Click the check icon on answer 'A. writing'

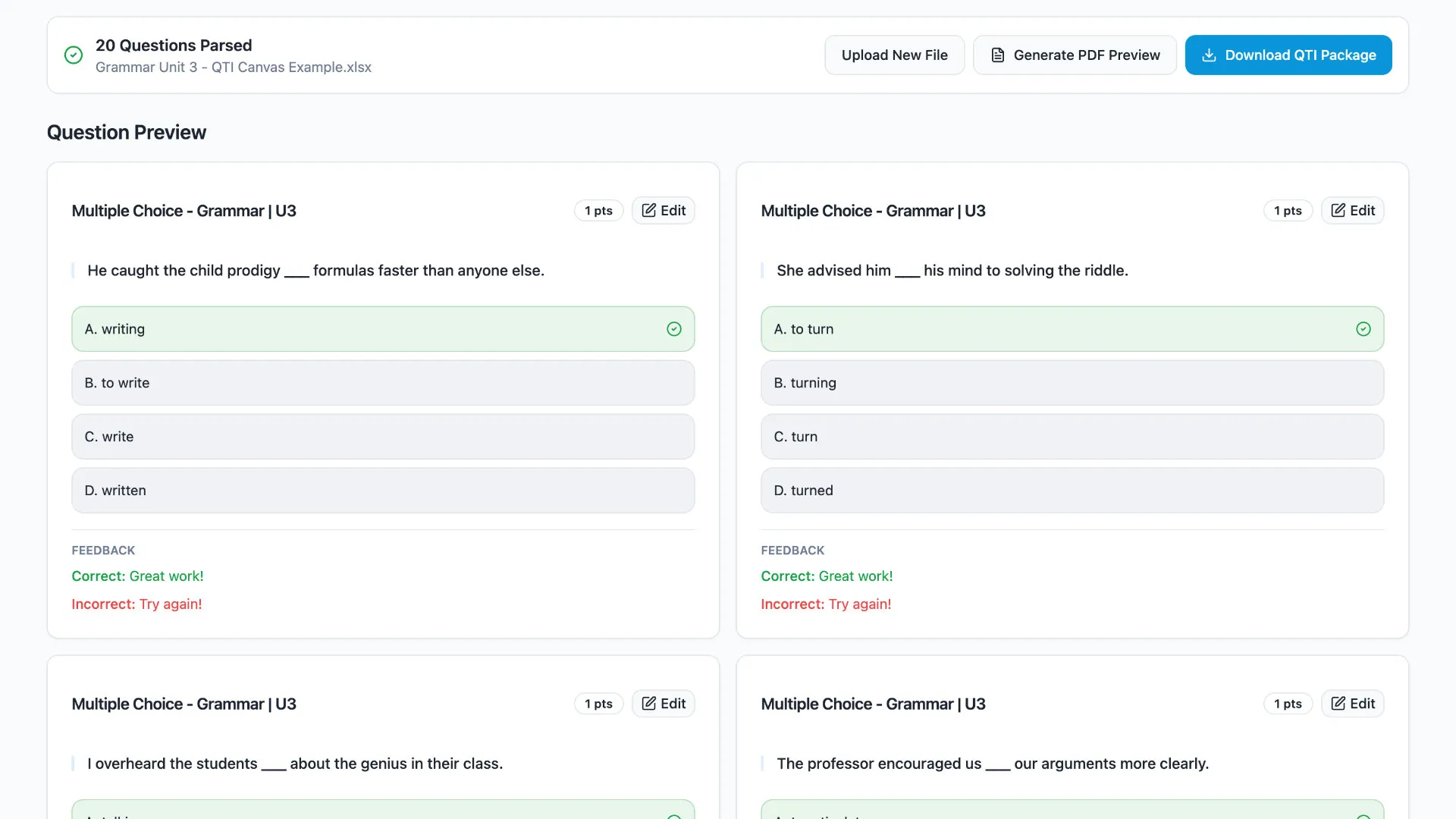click(673, 329)
